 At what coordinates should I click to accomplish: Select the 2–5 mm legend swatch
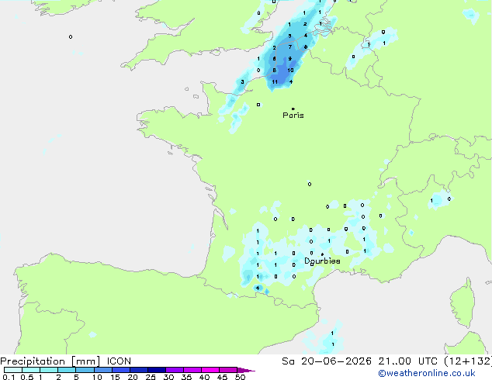(x=67, y=370)
